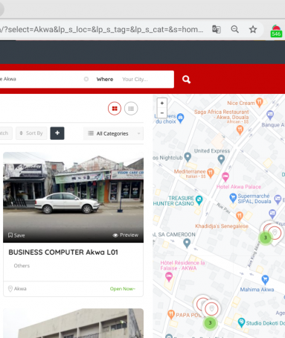
Task: Click the green cluster 3 marker near PAPA
Action: (x=210, y=323)
